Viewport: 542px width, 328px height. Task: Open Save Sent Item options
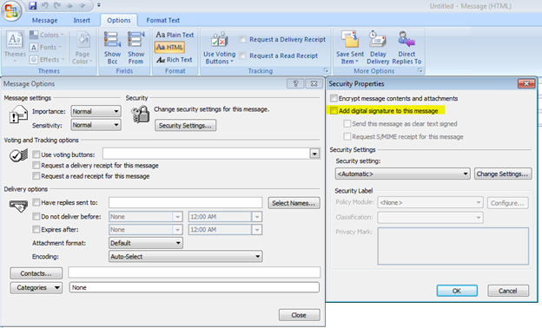coord(350,48)
